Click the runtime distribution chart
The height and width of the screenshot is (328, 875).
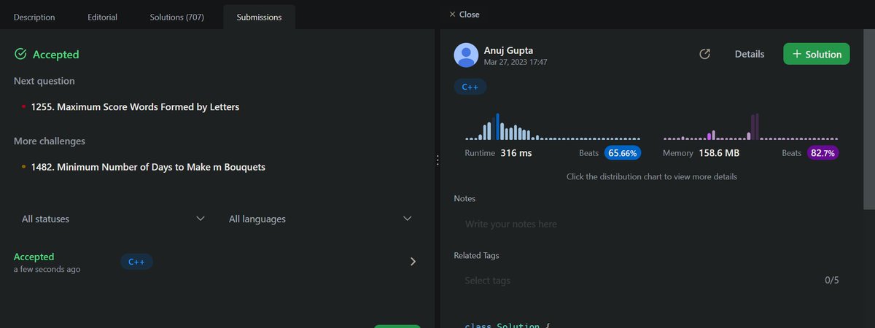(553, 126)
